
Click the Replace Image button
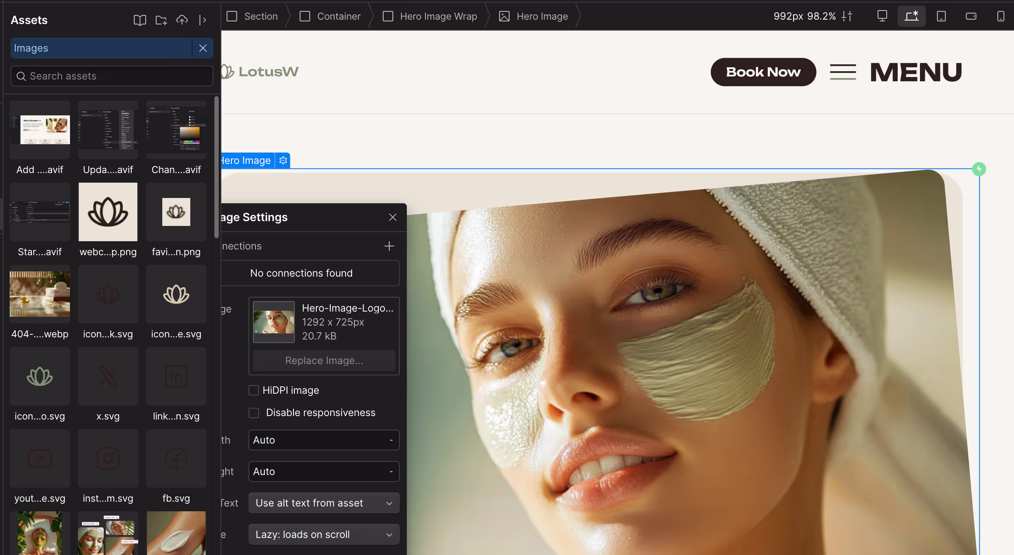(324, 361)
